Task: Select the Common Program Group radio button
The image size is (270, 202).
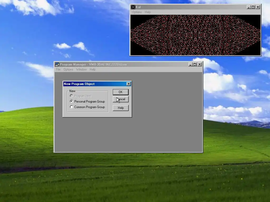Action: point(88,107)
